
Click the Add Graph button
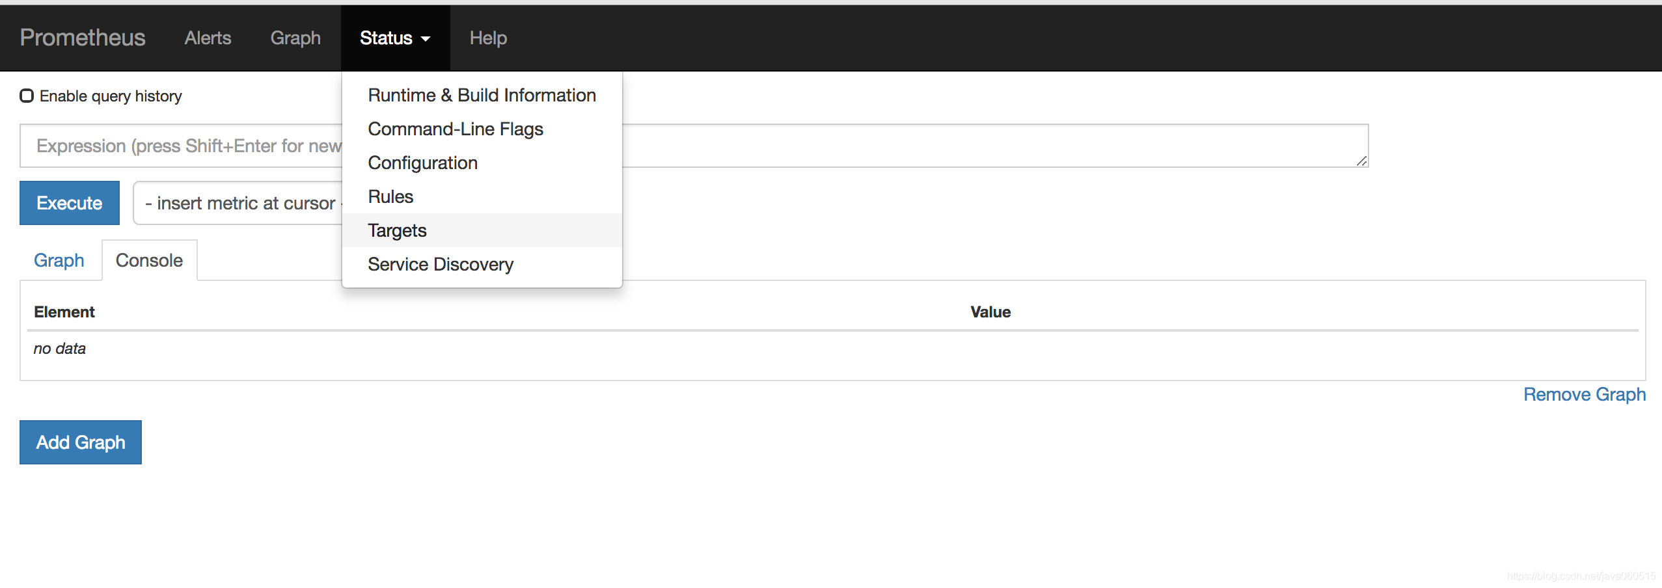(x=81, y=442)
